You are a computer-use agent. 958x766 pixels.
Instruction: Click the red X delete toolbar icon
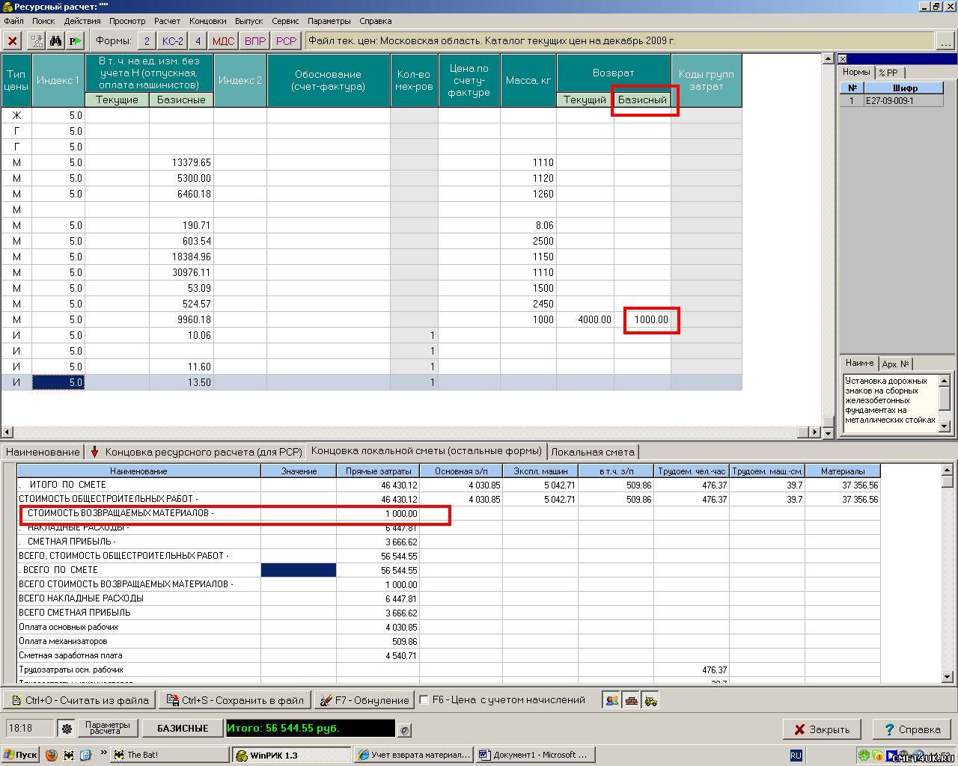[13, 41]
